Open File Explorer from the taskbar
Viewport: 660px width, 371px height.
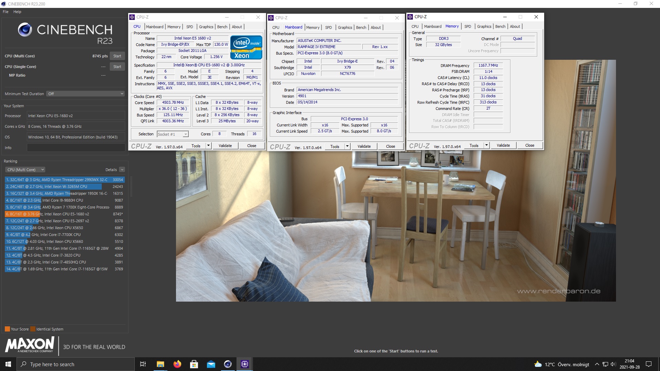point(160,364)
